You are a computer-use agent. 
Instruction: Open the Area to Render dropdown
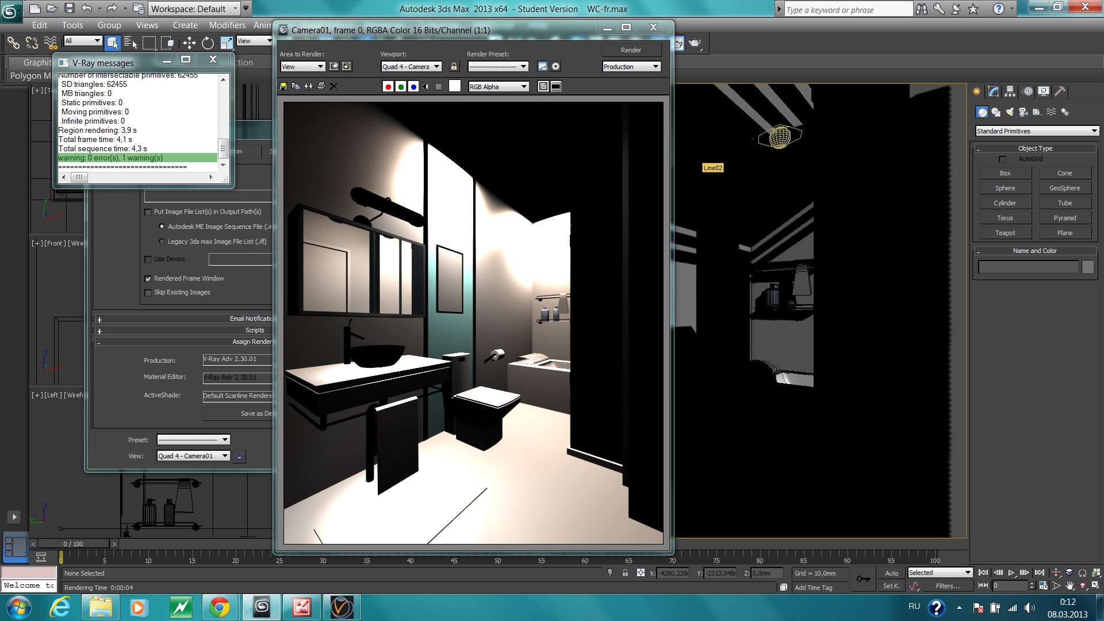click(x=302, y=67)
